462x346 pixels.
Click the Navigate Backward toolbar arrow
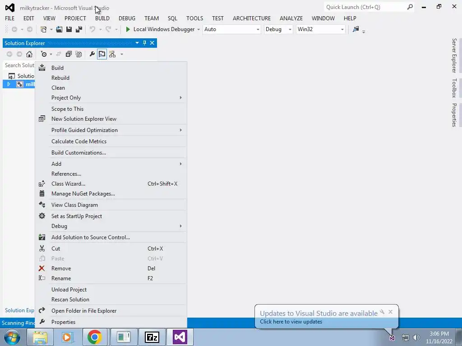pyautogui.click(x=14, y=29)
